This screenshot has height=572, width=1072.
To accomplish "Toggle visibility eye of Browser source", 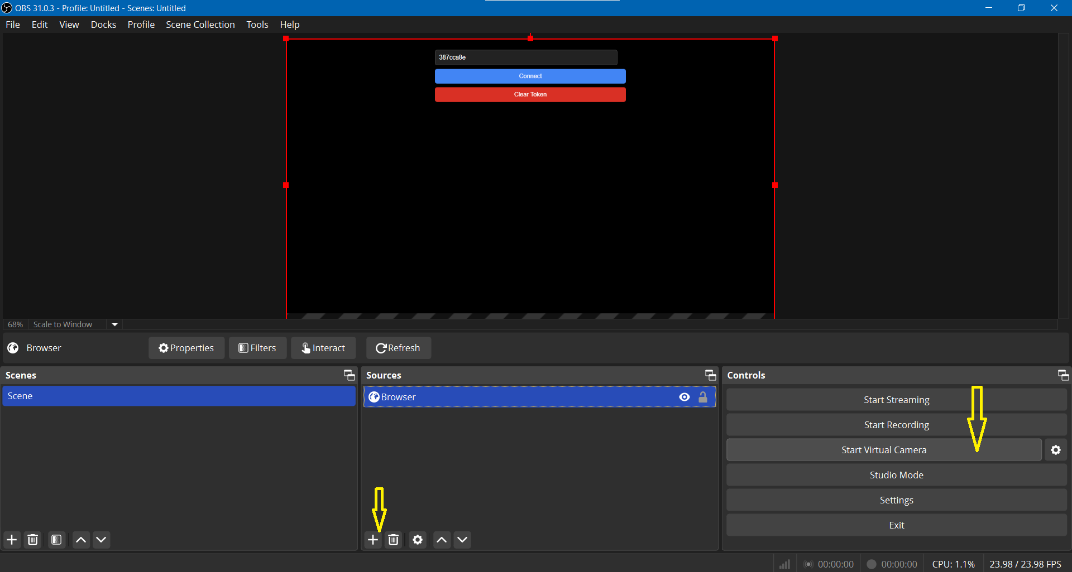I will tap(685, 397).
